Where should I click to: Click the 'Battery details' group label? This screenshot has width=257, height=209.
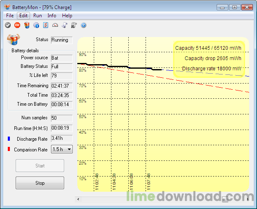pyautogui.click(x=25, y=51)
